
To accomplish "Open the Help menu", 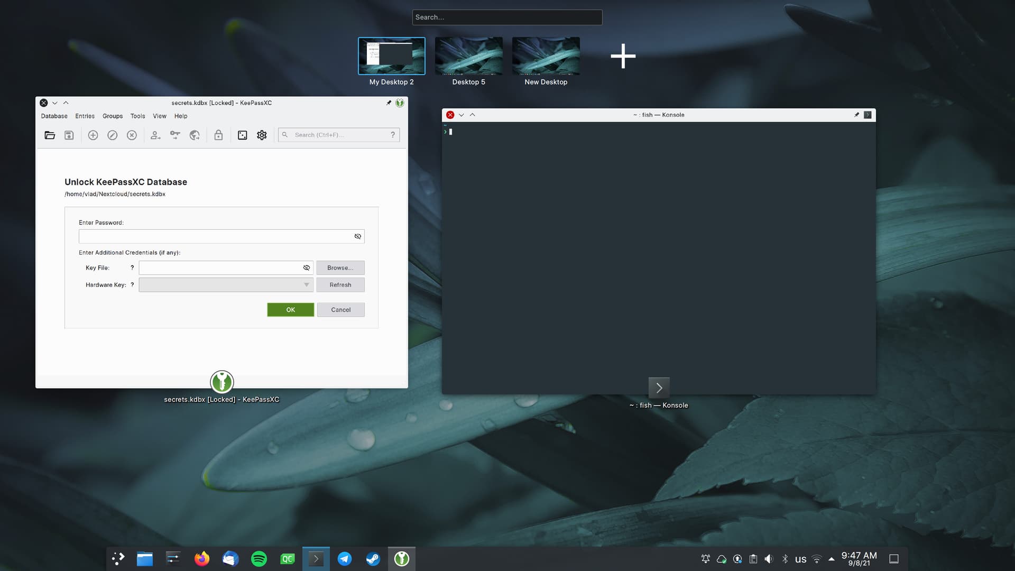I will (181, 116).
